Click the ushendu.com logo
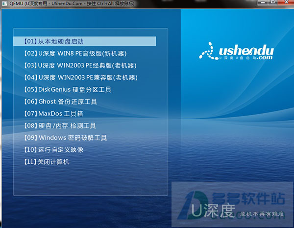The image size is (294, 228). pyautogui.click(x=236, y=51)
